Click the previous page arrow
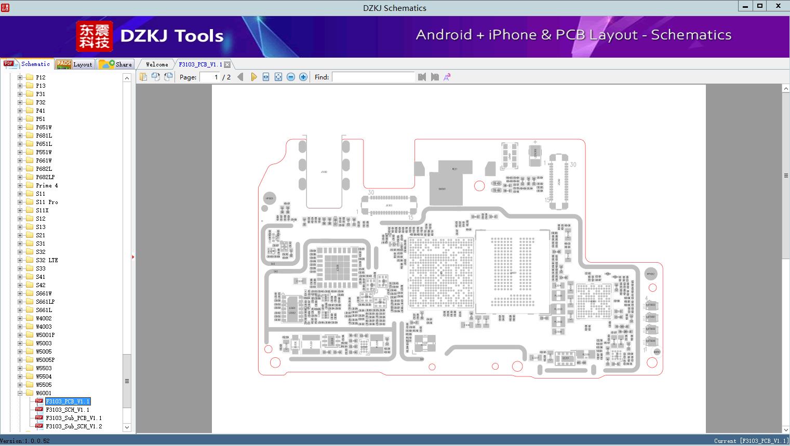Image resolution: width=790 pixels, height=446 pixels. point(240,77)
